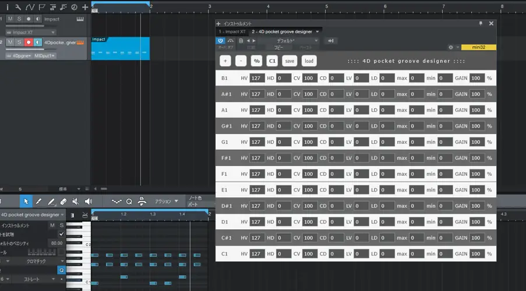Click the HV value field for B1
Image resolution: width=526 pixels, height=291 pixels.
pyautogui.click(x=256, y=78)
